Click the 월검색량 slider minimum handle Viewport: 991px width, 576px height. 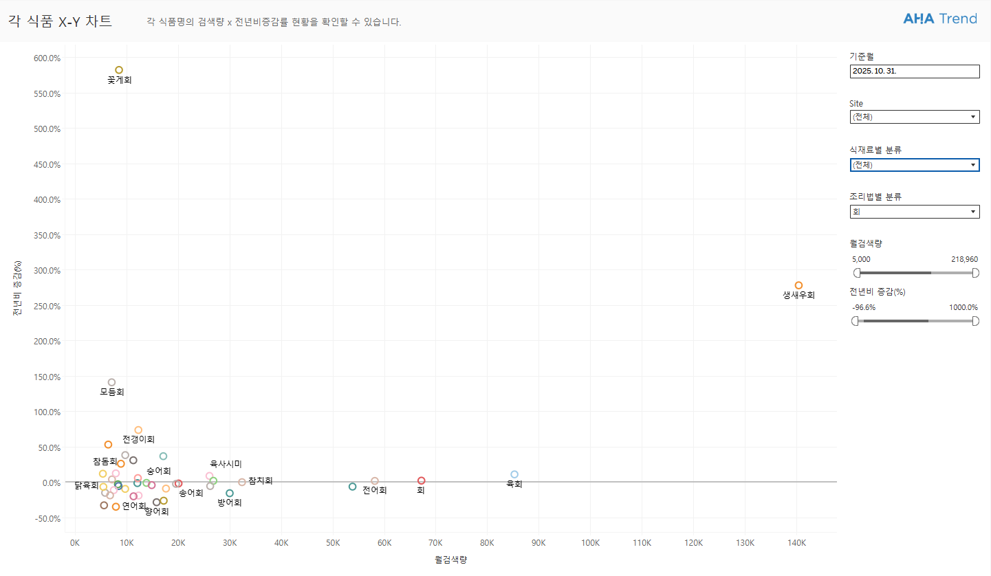tap(857, 273)
